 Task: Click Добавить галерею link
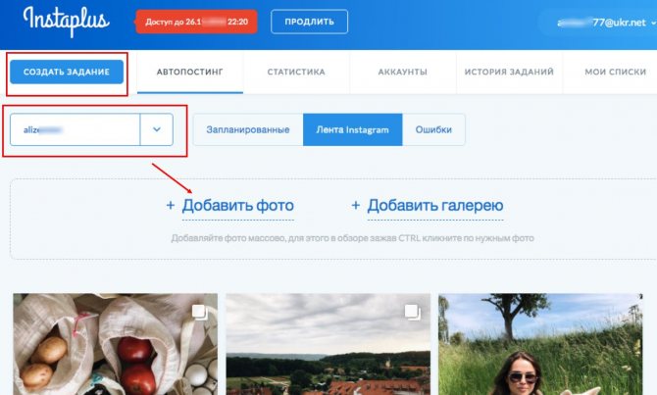point(435,206)
